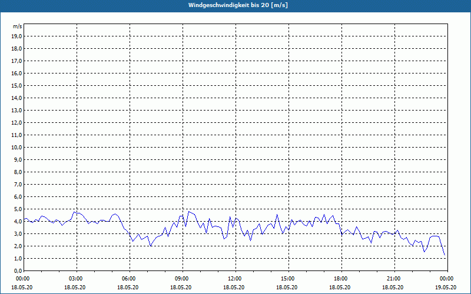Click the 18.05.20 date under 21:00
The height and width of the screenshot is (294, 471).
pyautogui.click(x=393, y=287)
